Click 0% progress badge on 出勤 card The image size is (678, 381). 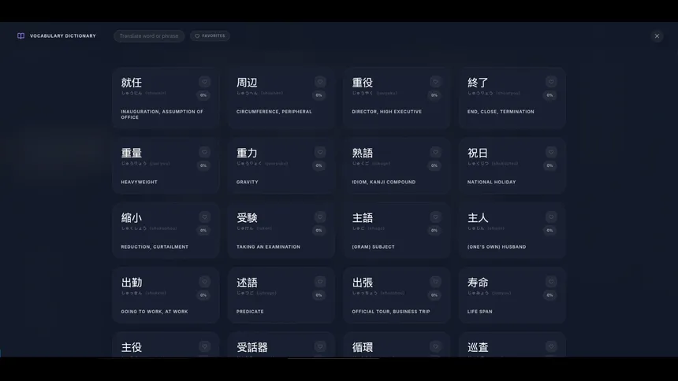pos(203,295)
